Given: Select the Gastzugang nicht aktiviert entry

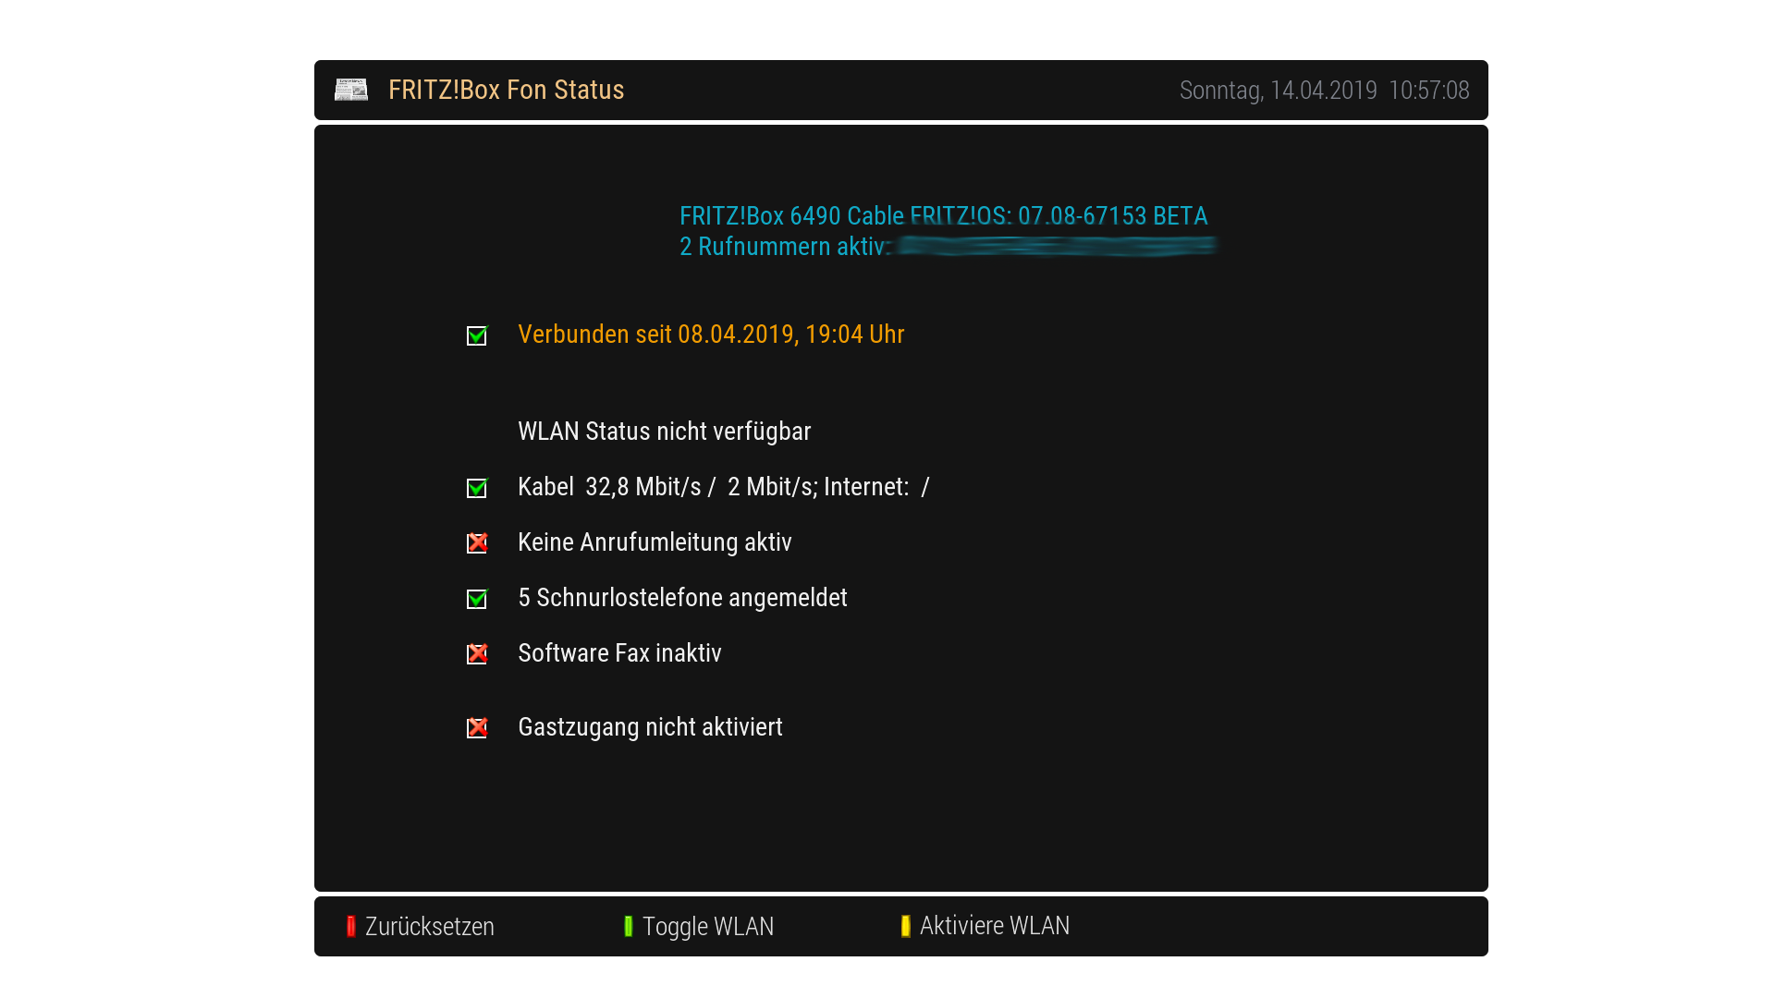Looking at the screenshot, I should pyautogui.click(x=650, y=727).
